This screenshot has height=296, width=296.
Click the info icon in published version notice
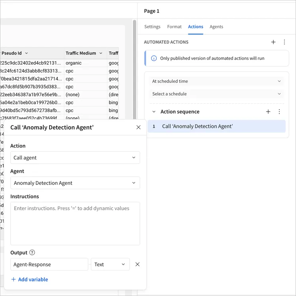click(x=154, y=58)
